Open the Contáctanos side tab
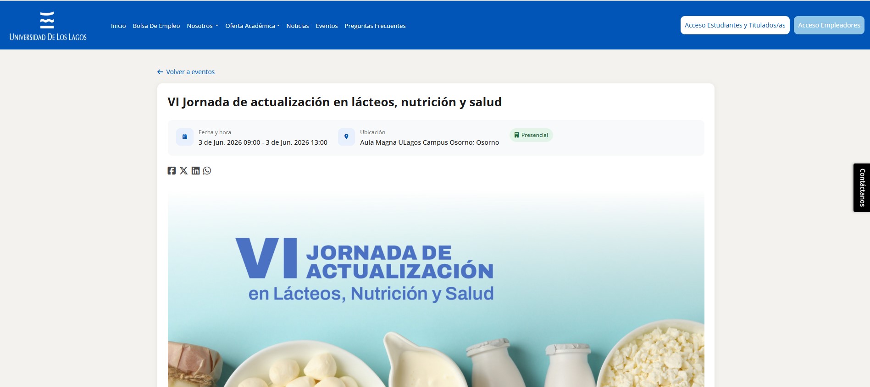 pyautogui.click(x=861, y=188)
